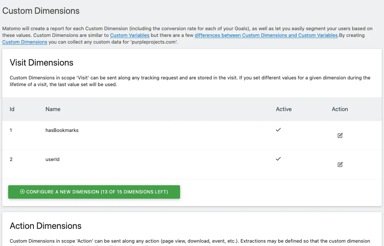
Task: Open the Custom Variables link
Action: point(129,35)
